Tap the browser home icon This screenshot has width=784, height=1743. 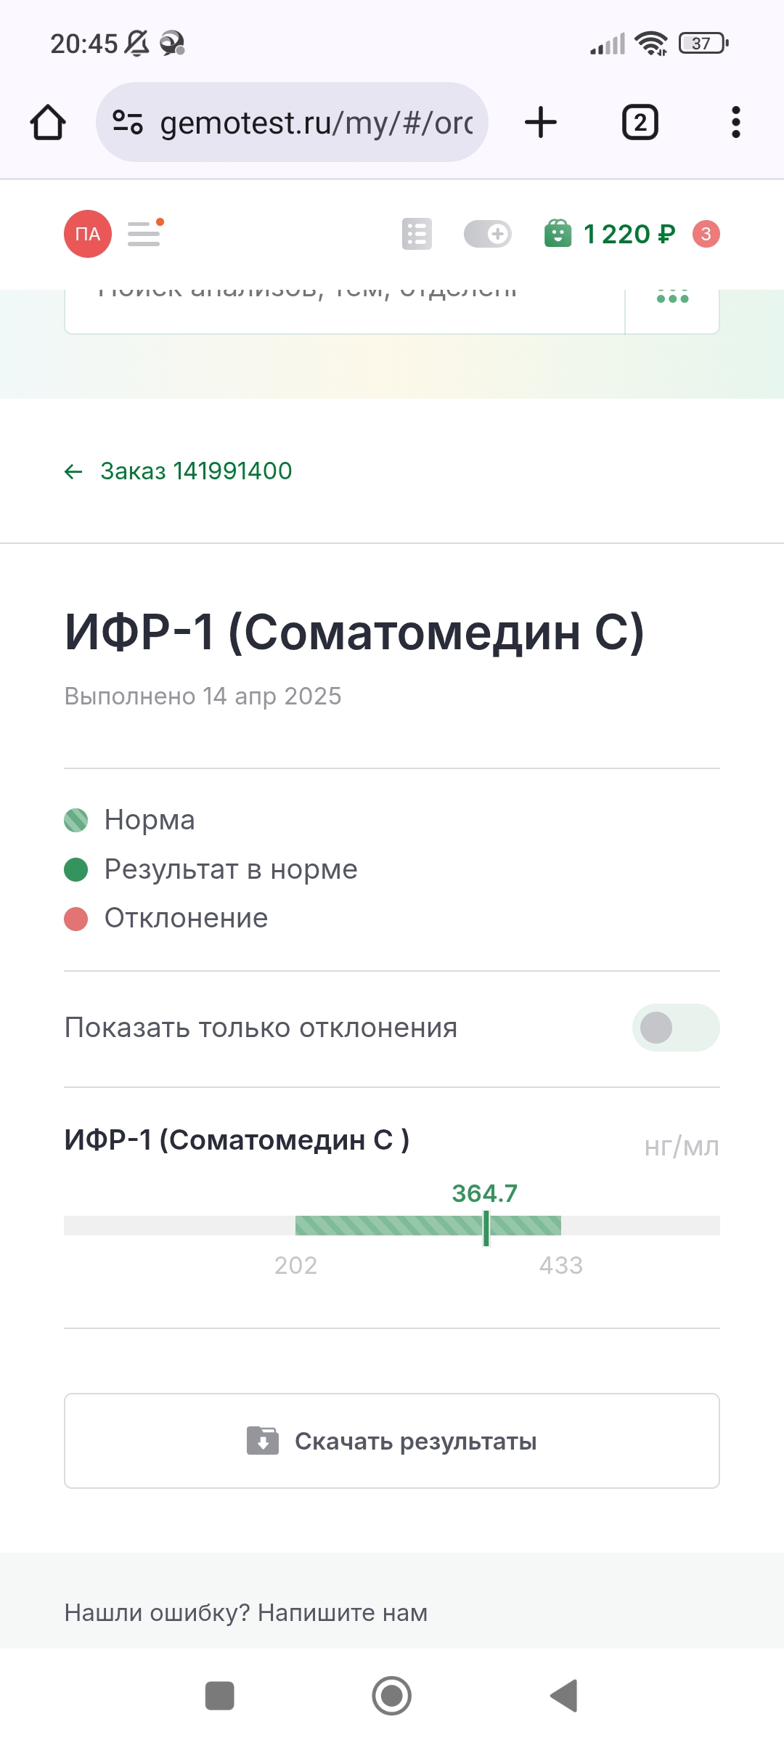[x=48, y=122]
